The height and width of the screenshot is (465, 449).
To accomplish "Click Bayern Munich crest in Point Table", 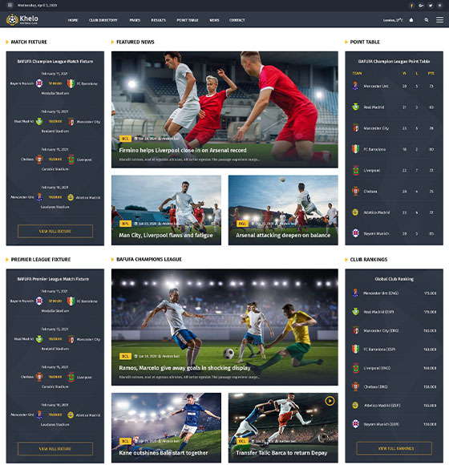I will pyautogui.click(x=355, y=233).
